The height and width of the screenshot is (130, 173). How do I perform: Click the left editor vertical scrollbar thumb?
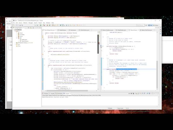(98, 44)
